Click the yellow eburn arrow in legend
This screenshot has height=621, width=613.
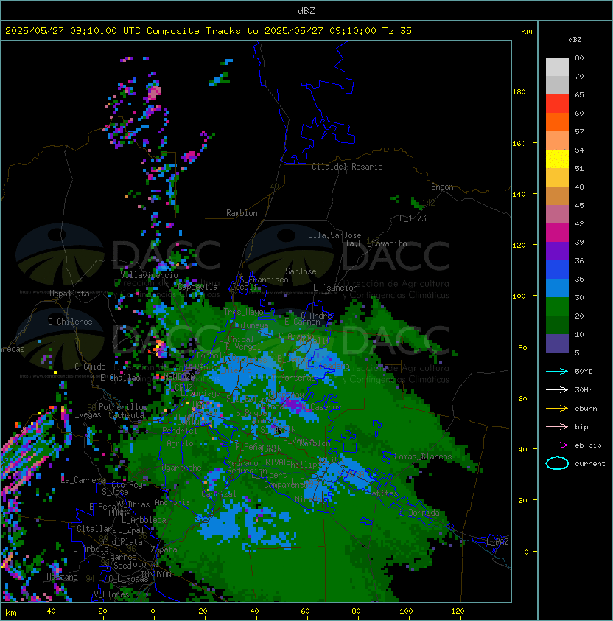point(557,409)
